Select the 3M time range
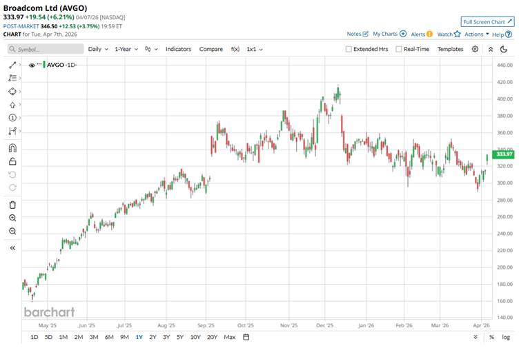The height and width of the screenshot is (348, 519). click(94, 337)
